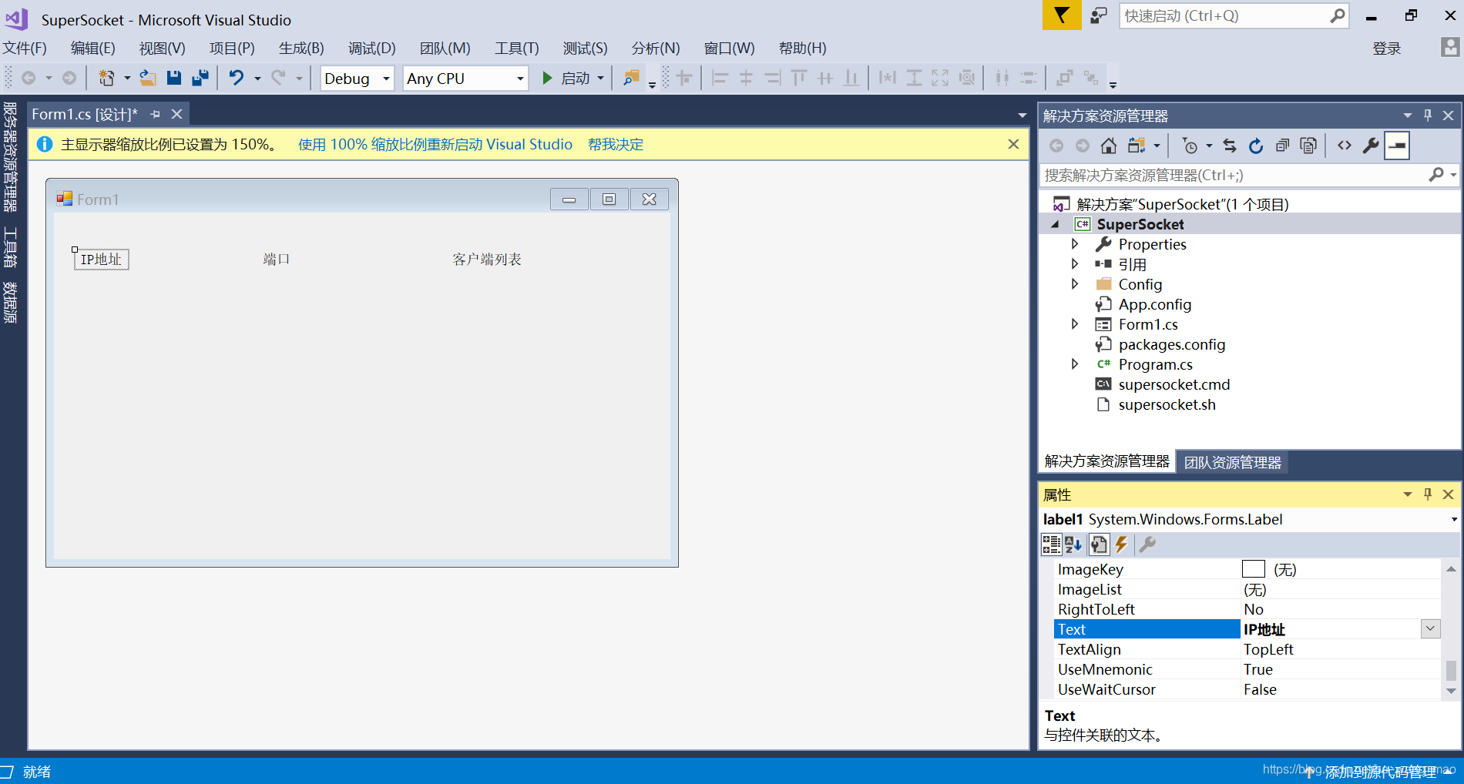Screen dimensions: 1464x784
Task: Toggle auto-hide pin of the Properties panel
Action: (x=1428, y=494)
